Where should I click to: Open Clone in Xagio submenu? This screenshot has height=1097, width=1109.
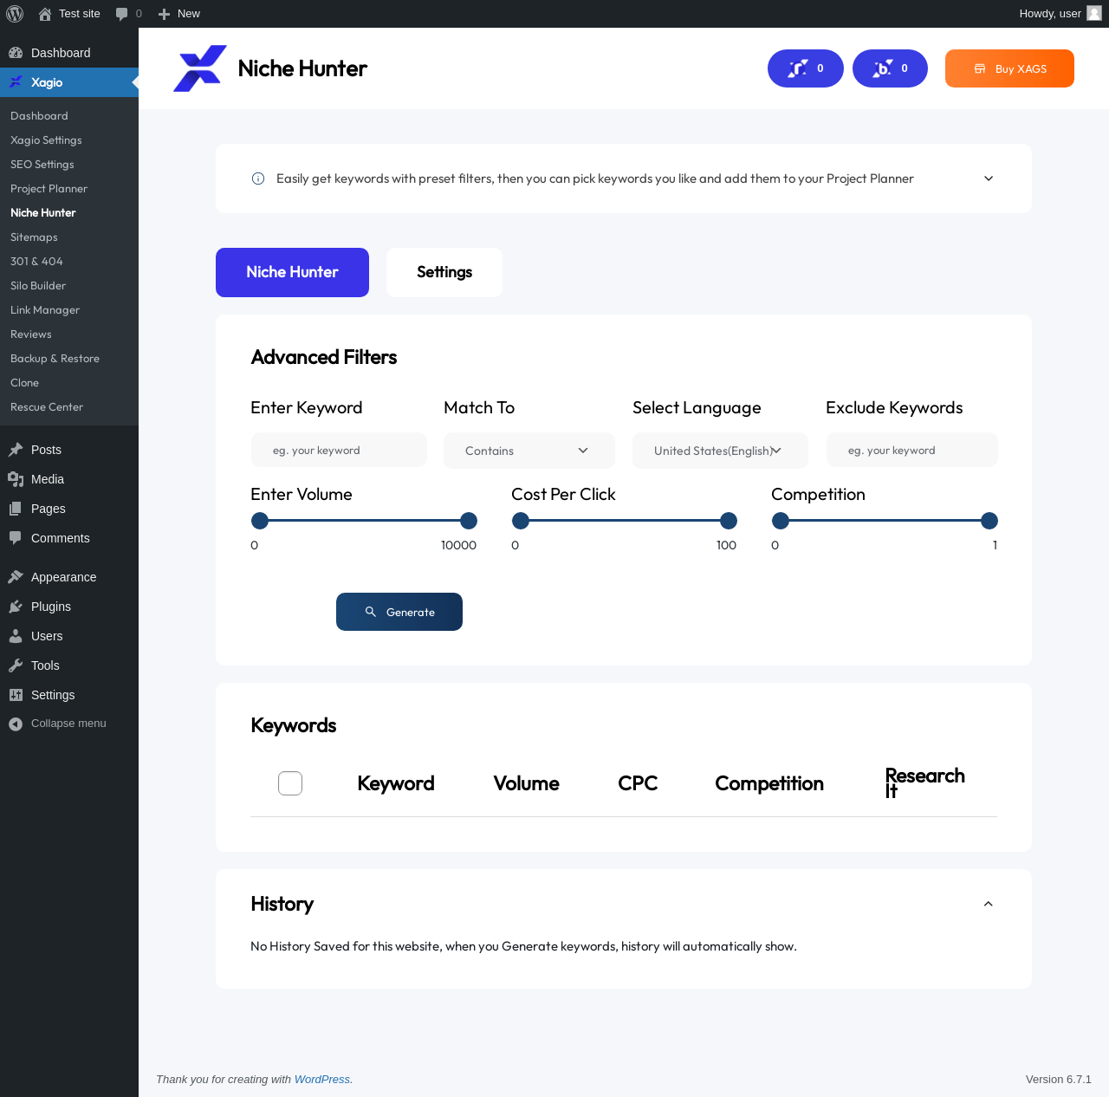point(24,383)
